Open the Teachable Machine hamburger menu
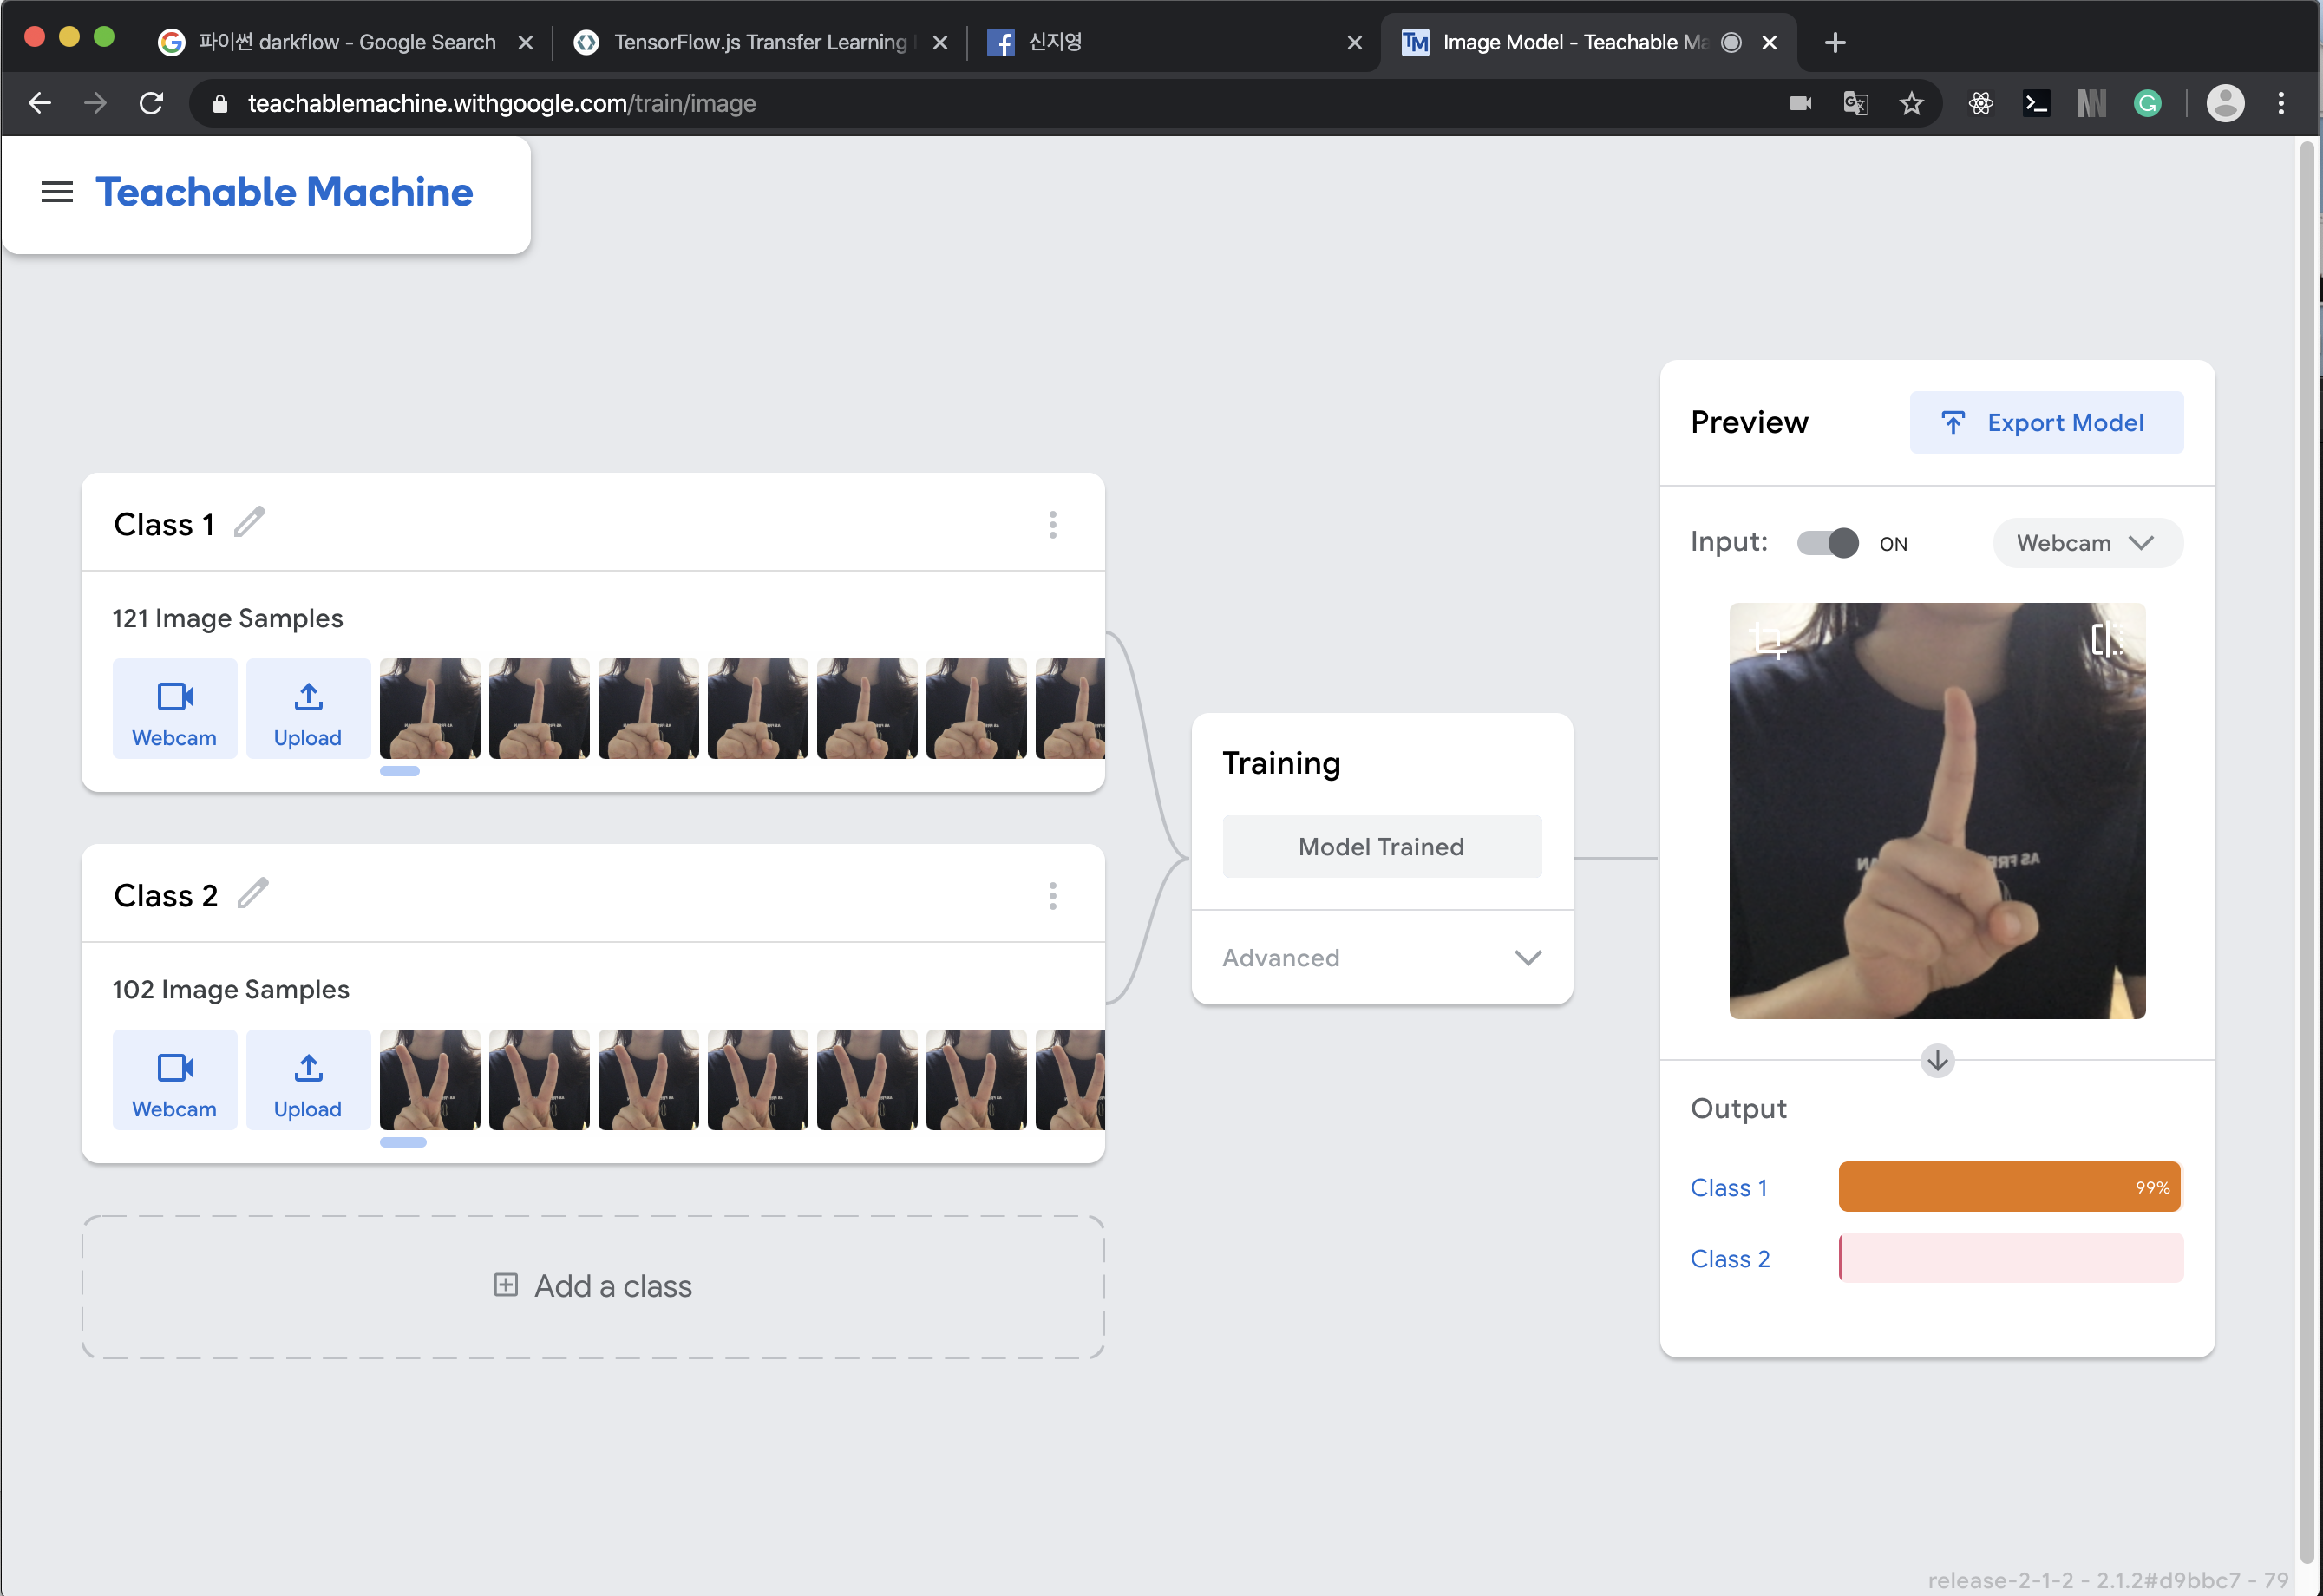 point(57,192)
